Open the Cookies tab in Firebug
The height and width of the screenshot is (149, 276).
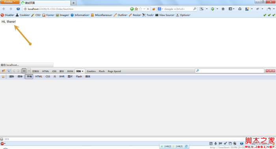91,71
